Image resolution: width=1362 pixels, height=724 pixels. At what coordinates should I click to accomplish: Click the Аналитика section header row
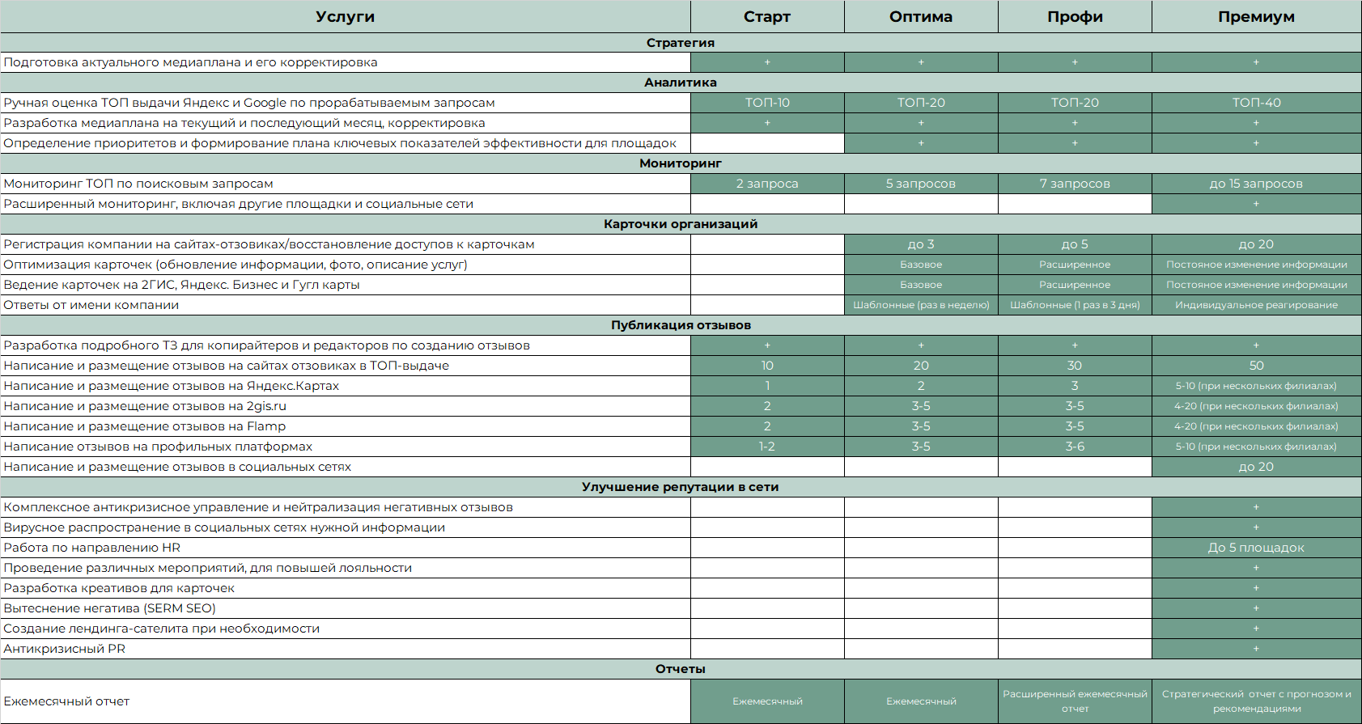pyautogui.click(x=680, y=83)
